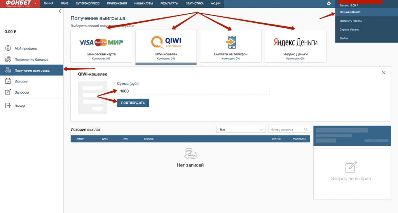Click the Выход logout icon

point(8,106)
